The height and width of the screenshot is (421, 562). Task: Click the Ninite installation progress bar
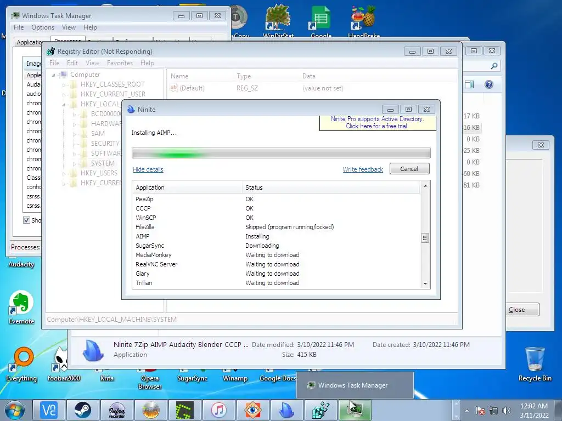click(x=281, y=153)
